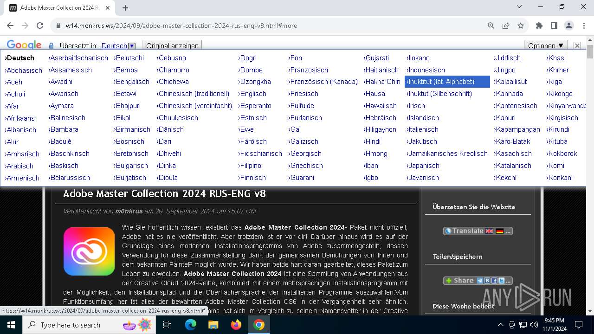Go back to the previous page

[10, 26]
